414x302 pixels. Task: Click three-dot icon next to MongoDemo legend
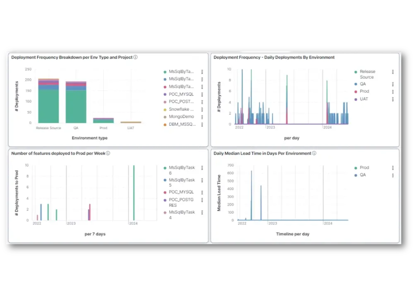[202, 117]
